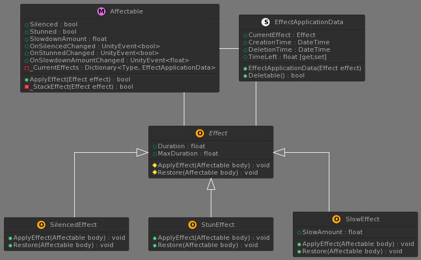Screen dimensions: 421x260
Task: Click the DeletionTime : DateTime field
Action: click(x=289, y=49)
